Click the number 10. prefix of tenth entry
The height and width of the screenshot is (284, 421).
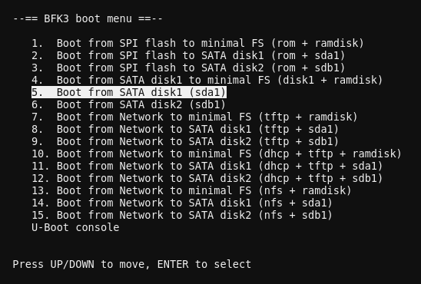pyautogui.click(x=41, y=154)
